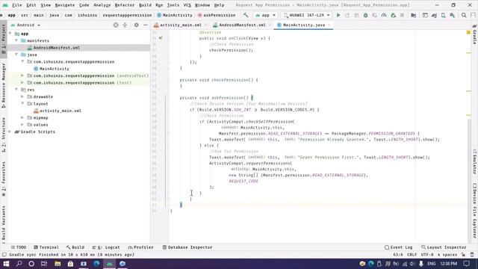Start debugging with the Debug bug icon
The image size is (478, 269).
coord(365,15)
